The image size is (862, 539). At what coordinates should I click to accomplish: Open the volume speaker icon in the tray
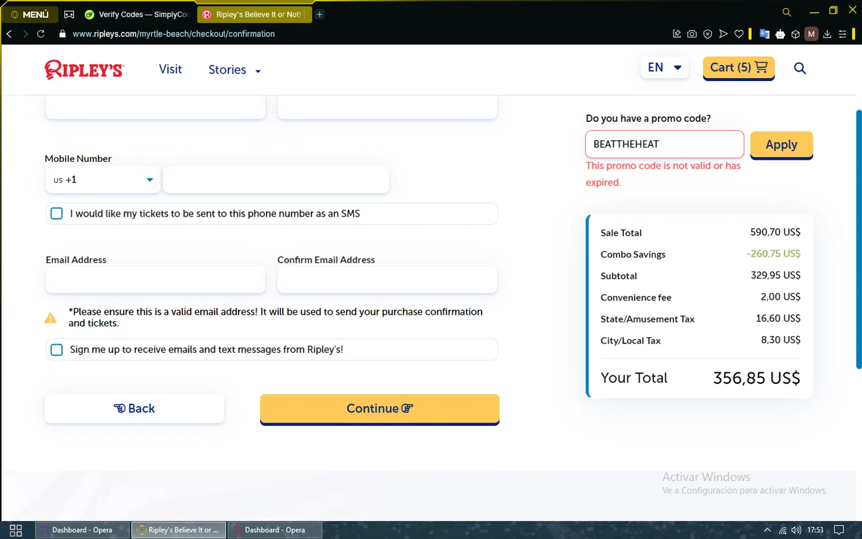tap(796, 530)
